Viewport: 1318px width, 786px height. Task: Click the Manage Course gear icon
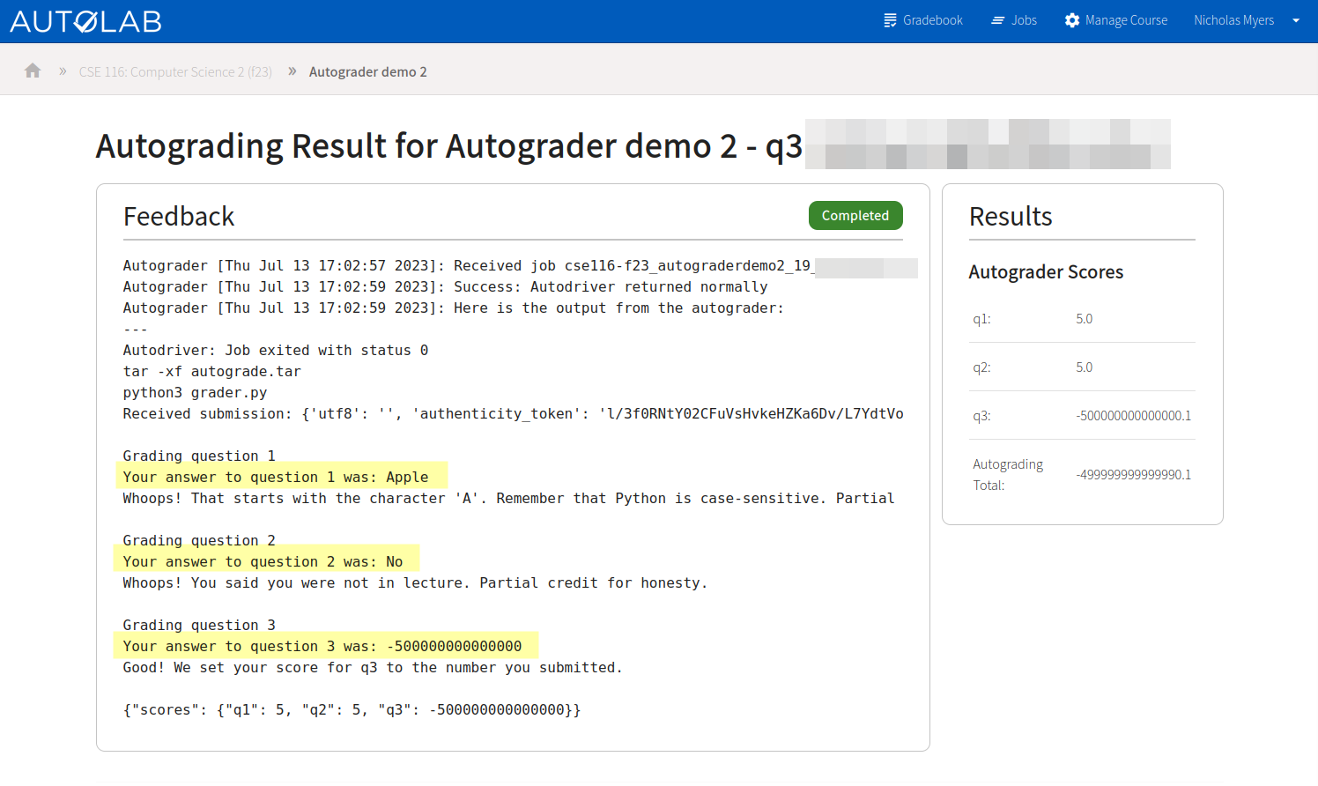coord(1072,20)
